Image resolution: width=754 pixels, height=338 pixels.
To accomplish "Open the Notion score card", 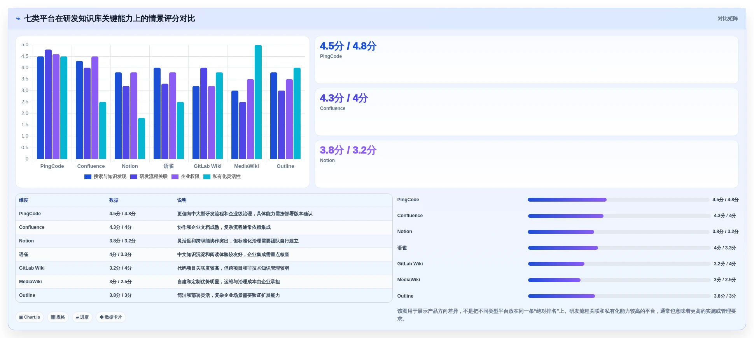I will 527,164.
